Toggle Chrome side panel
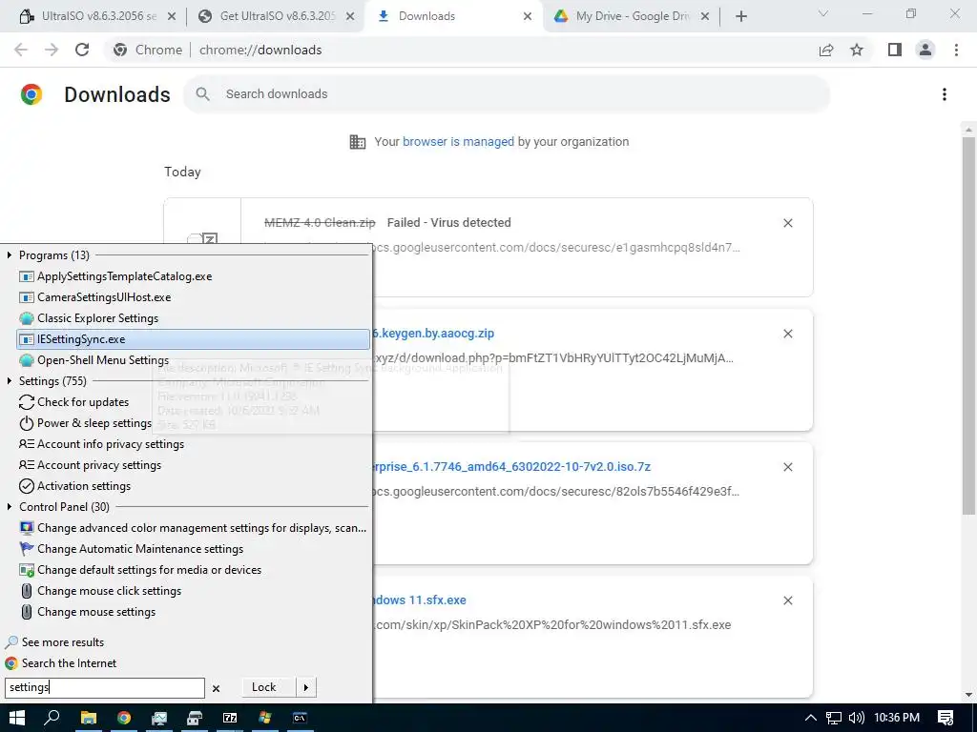Screen dimensions: 977x732 tap(895, 50)
